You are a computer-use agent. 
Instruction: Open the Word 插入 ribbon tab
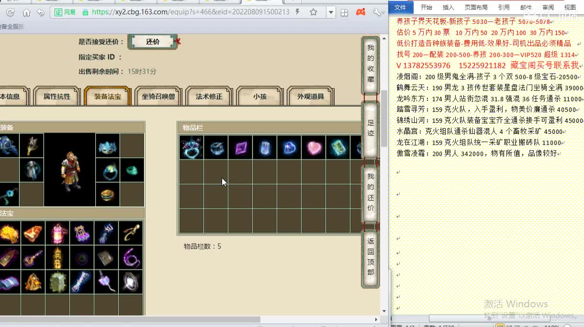point(449,7)
